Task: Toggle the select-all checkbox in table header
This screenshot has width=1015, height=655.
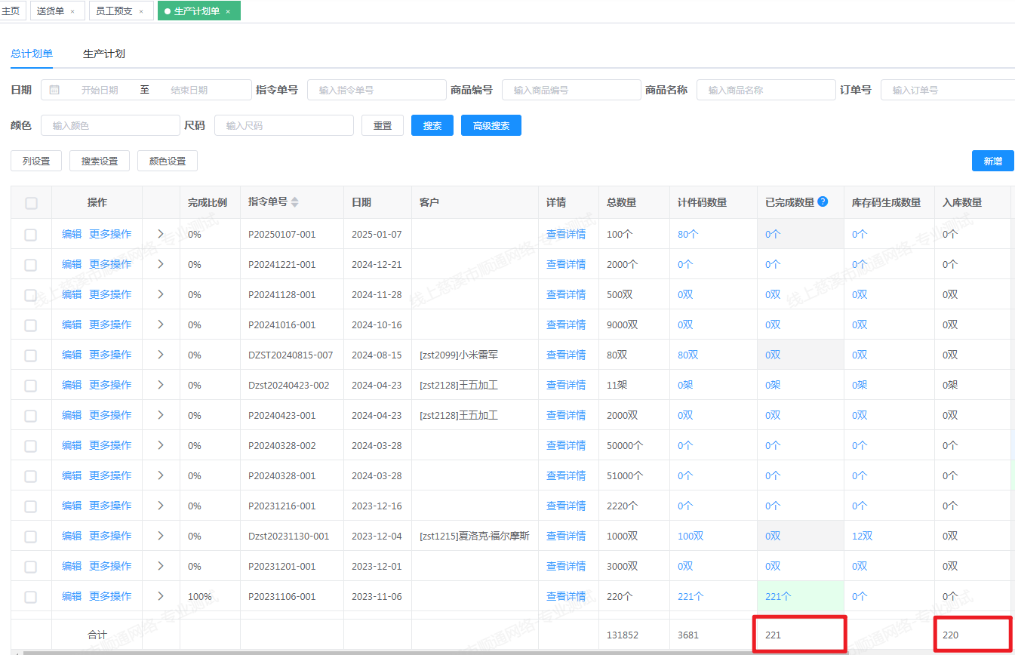Action: (31, 202)
